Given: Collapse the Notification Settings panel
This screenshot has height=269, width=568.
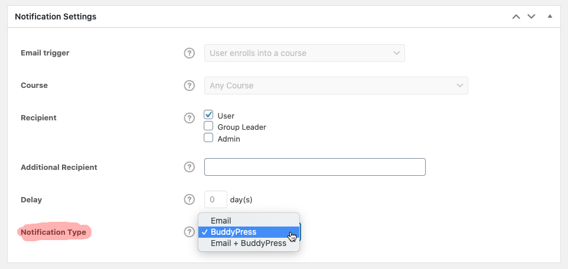Looking at the screenshot, I should [550, 17].
